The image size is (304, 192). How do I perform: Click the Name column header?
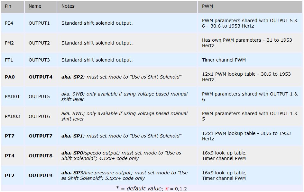coord(35,6)
